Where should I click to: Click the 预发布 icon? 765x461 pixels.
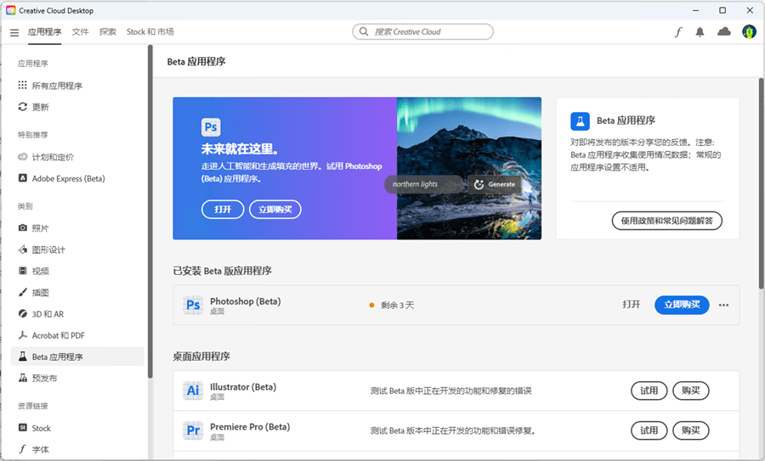click(22, 378)
